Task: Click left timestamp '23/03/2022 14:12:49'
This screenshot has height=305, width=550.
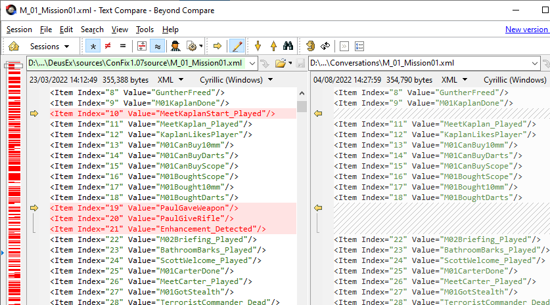Action: [x=64, y=80]
